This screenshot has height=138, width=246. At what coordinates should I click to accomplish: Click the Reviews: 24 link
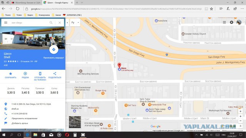pos(27,61)
